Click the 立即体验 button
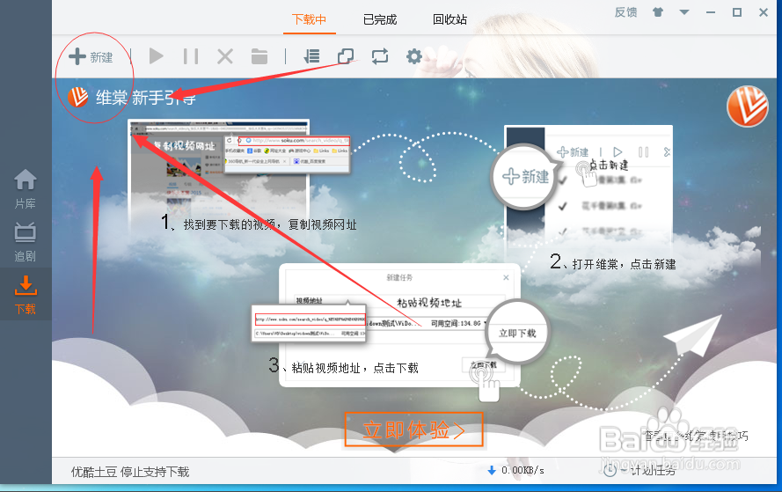782x492 pixels. pos(413,430)
